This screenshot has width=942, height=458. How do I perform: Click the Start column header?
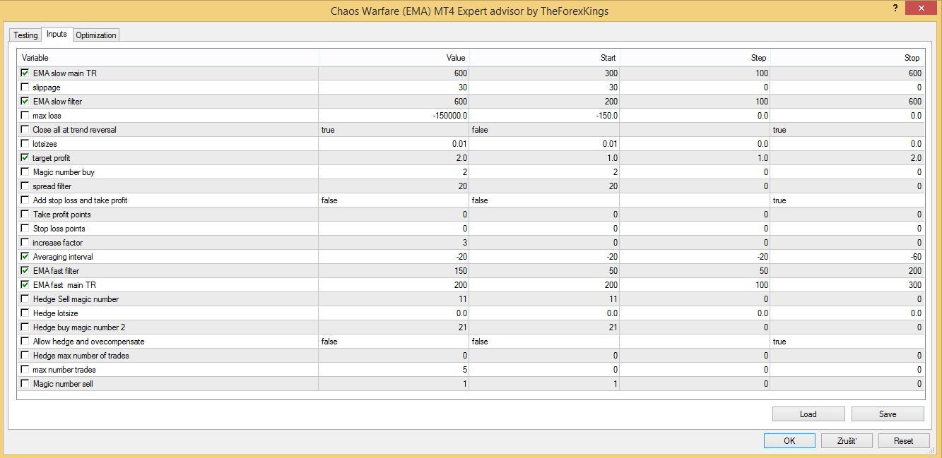(544, 58)
